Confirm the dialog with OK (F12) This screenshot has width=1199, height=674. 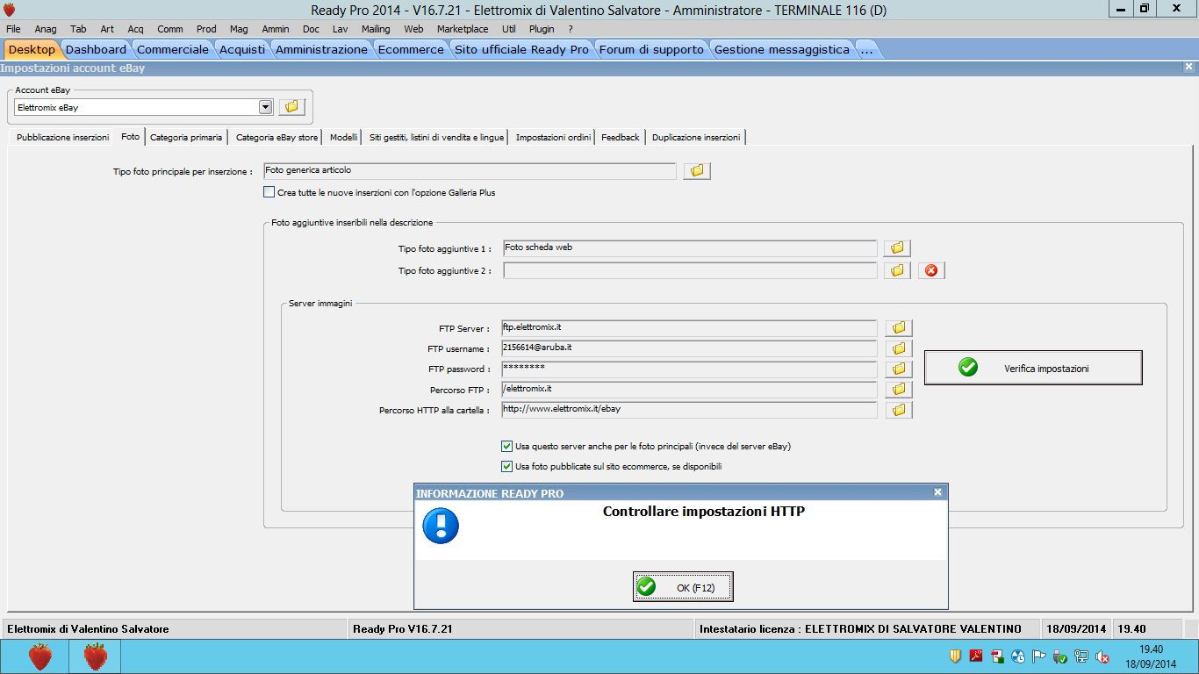(x=683, y=587)
